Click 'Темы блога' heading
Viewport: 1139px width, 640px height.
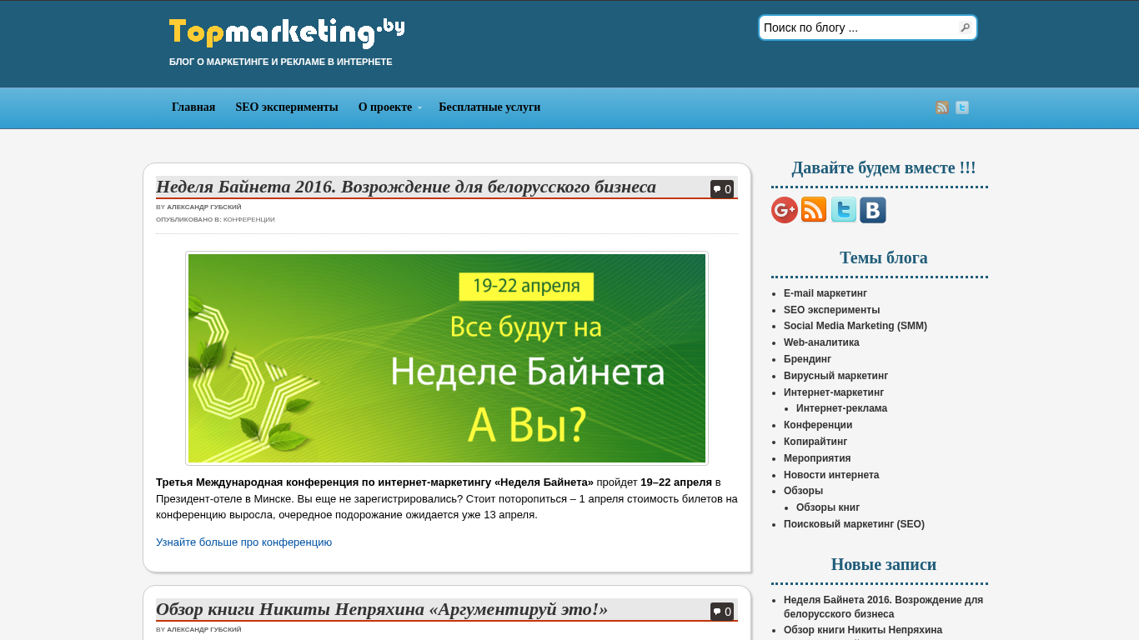(x=884, y=257)
